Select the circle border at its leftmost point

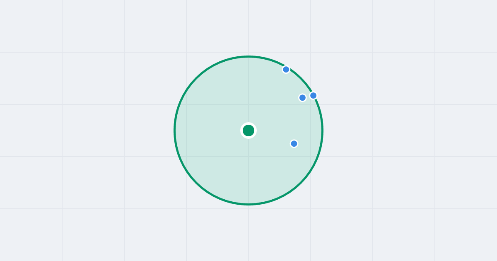(175, 130)
